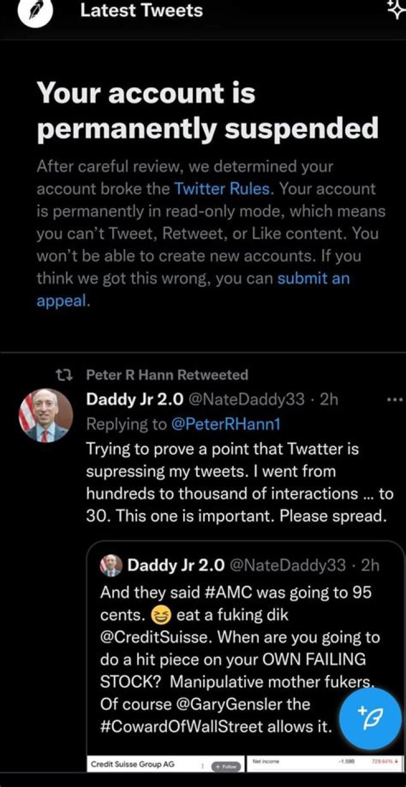The width and height of the screenshot is (406, 787).
Task: Open the @PeterRHann1 reply mention
Action: coord(226,425)
